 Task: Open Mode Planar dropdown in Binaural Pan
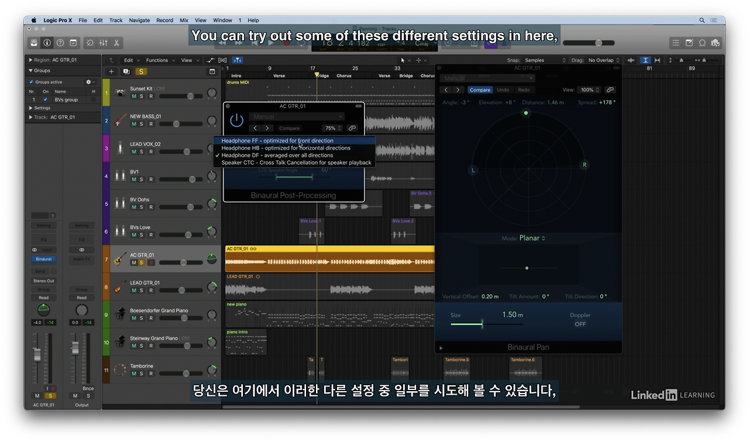[x=532, y=238]
